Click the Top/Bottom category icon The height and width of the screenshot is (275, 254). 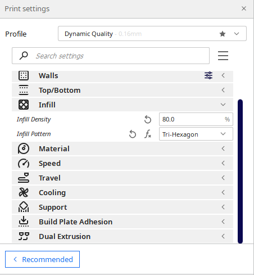click(x=24, y=90)
